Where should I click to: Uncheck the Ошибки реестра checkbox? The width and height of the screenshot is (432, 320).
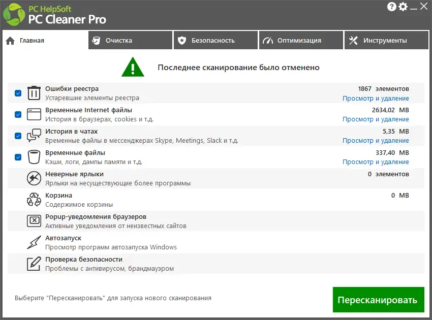[x=17, y=93]
